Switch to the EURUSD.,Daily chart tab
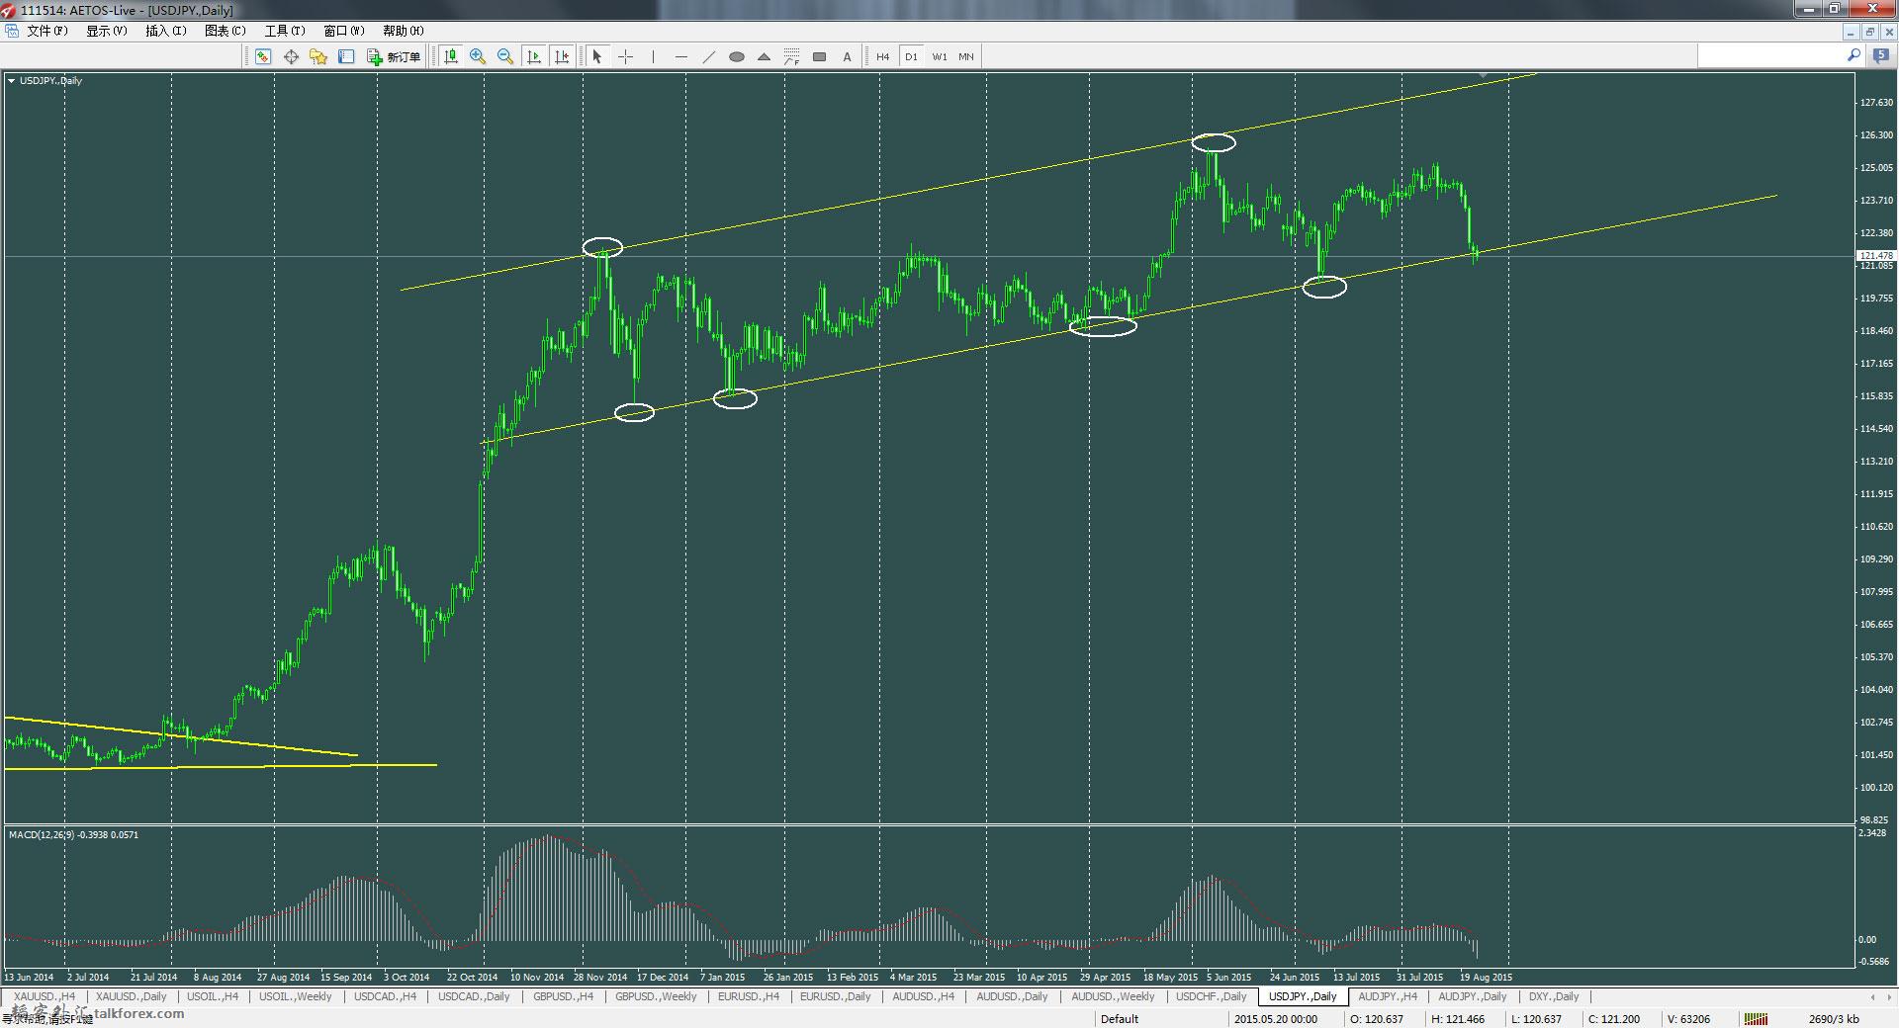Viewport: 1899px width, 1028px height. pos(836,996)
